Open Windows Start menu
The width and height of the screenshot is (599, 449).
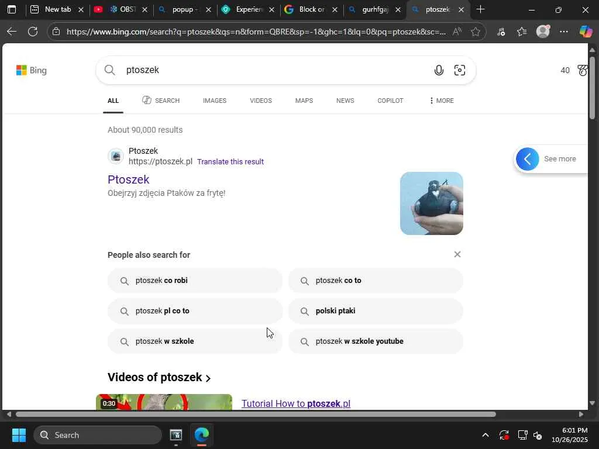point(19,435)
